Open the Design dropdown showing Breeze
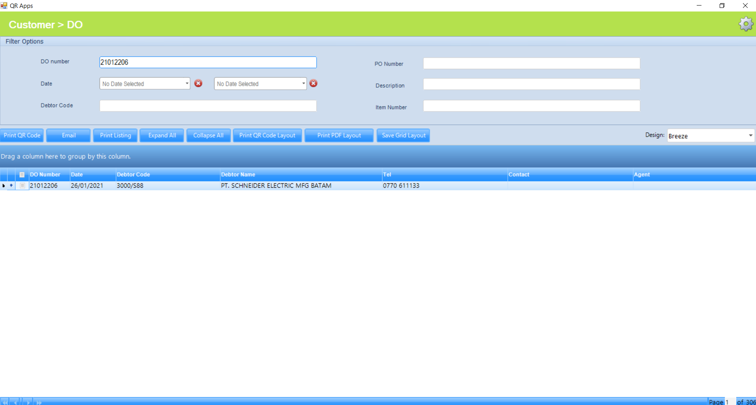The image size is (756, 405). 750,136
